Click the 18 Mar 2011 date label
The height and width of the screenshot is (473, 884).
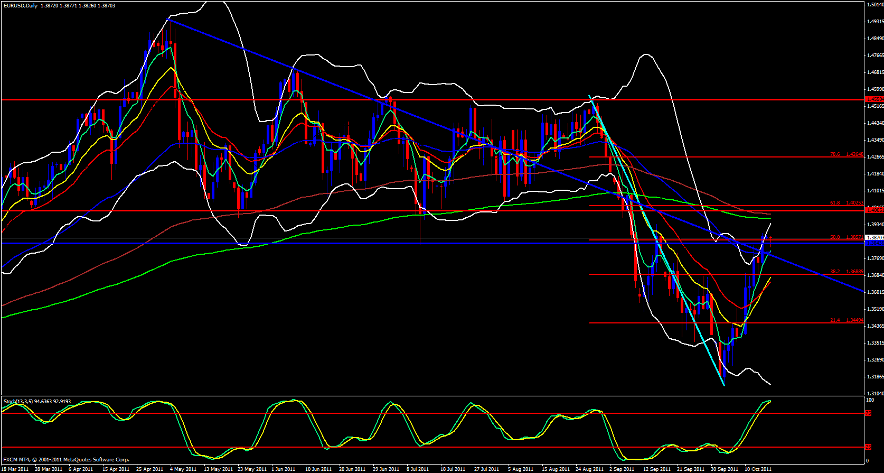15,469
